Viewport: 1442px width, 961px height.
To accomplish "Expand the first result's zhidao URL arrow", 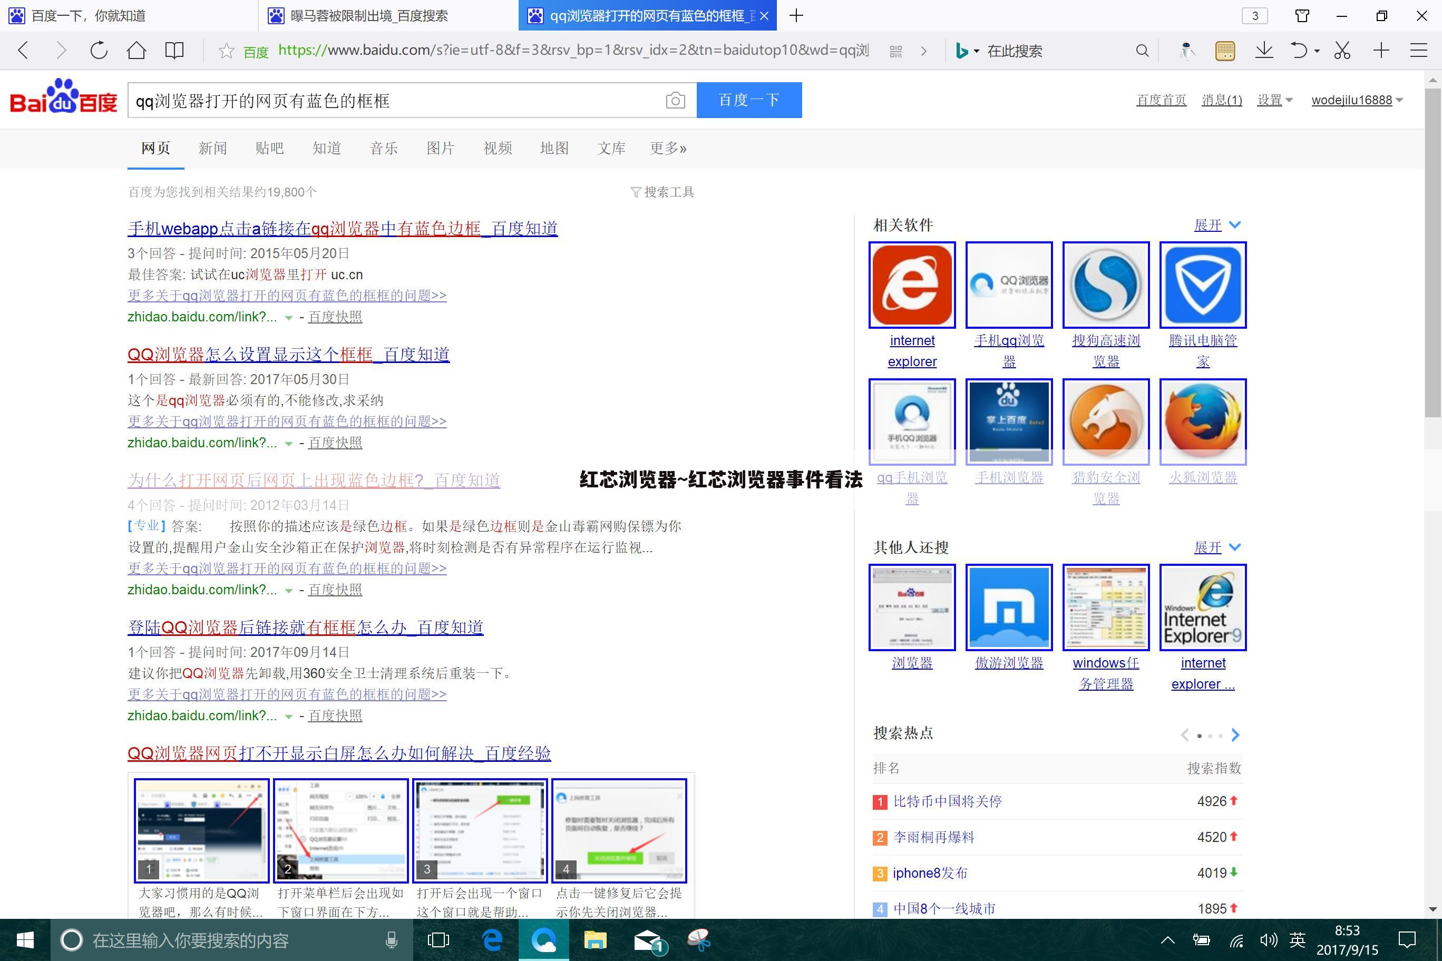I will pyautogui.click(x=288, y=318).
